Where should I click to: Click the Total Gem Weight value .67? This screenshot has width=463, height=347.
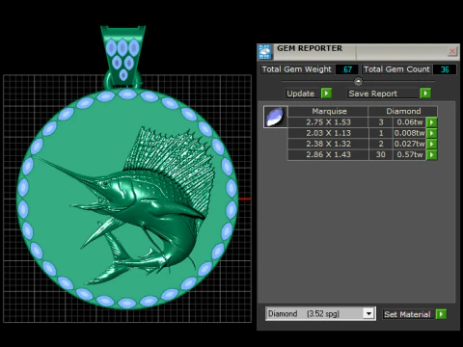click(x=346, y=69)
